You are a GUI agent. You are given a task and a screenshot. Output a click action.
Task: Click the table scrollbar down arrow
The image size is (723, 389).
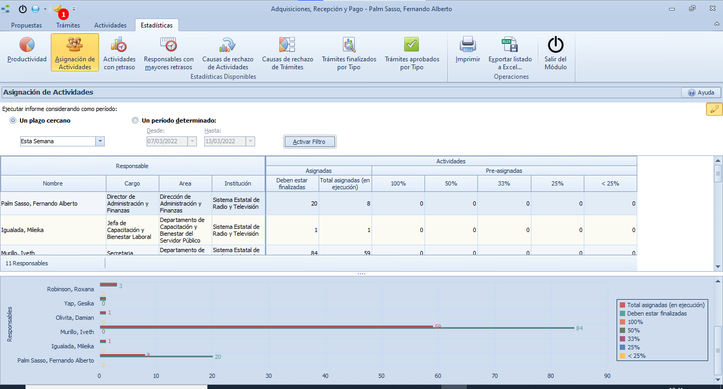(718, 267)
